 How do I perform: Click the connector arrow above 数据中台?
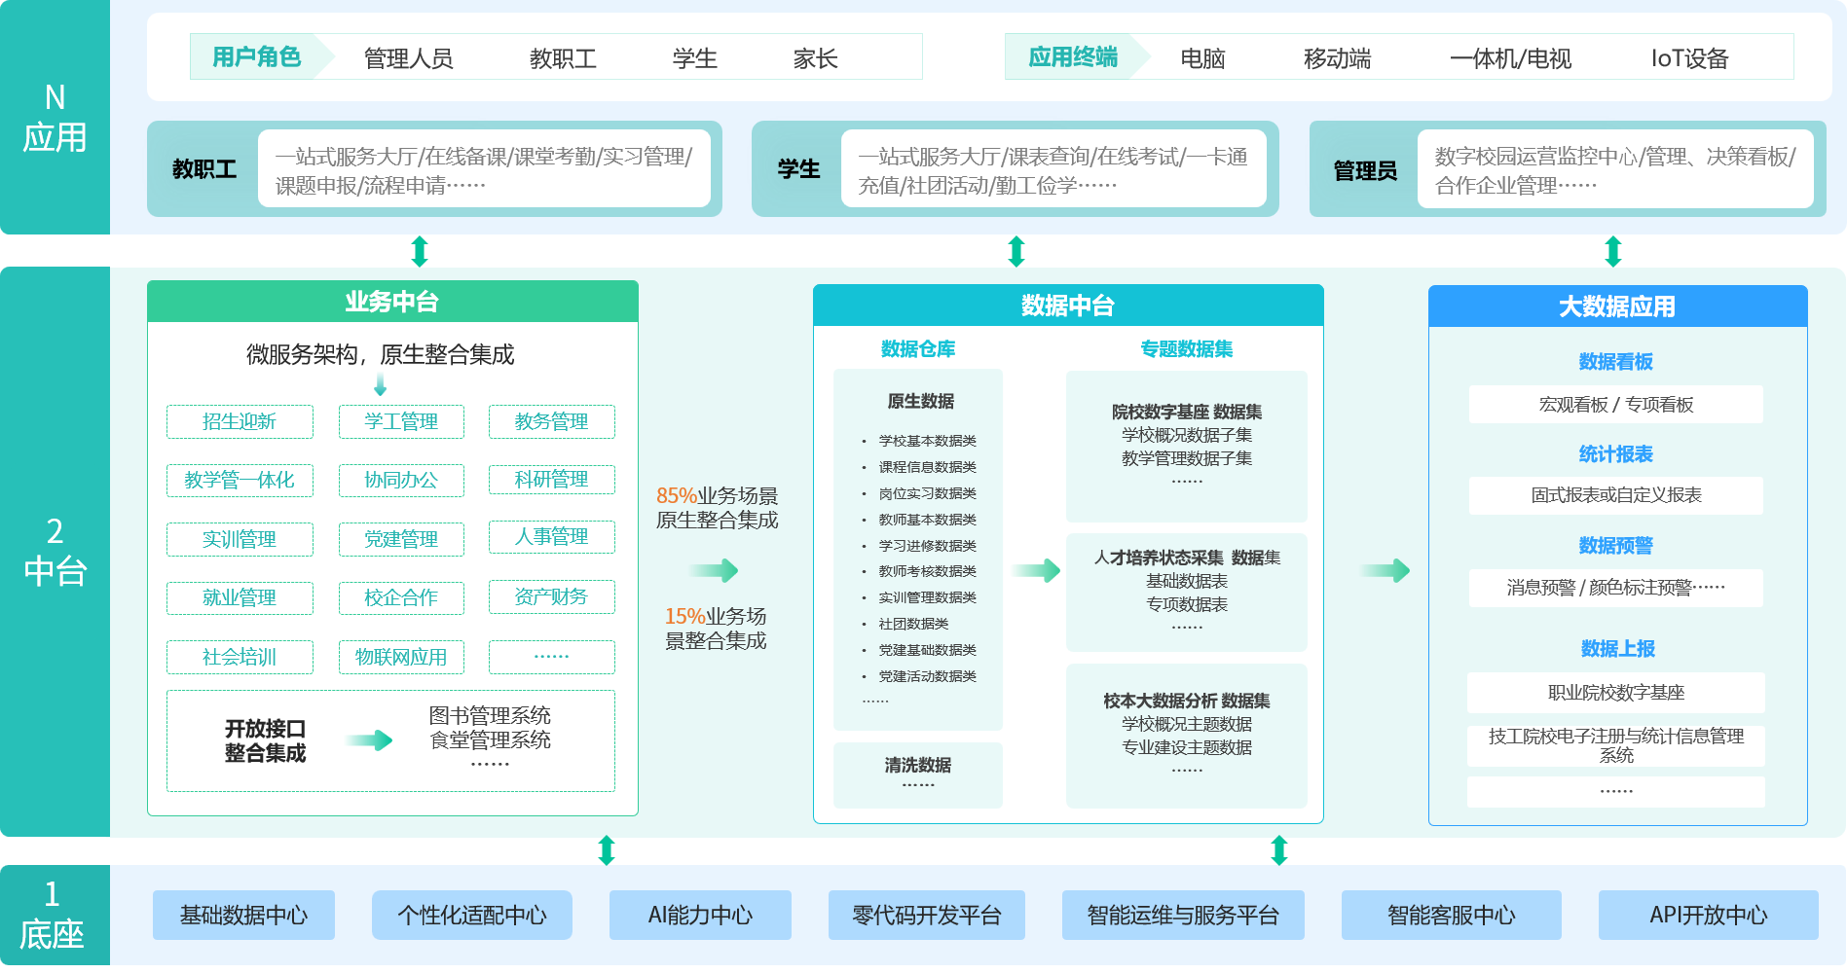tap(1016, 251)
